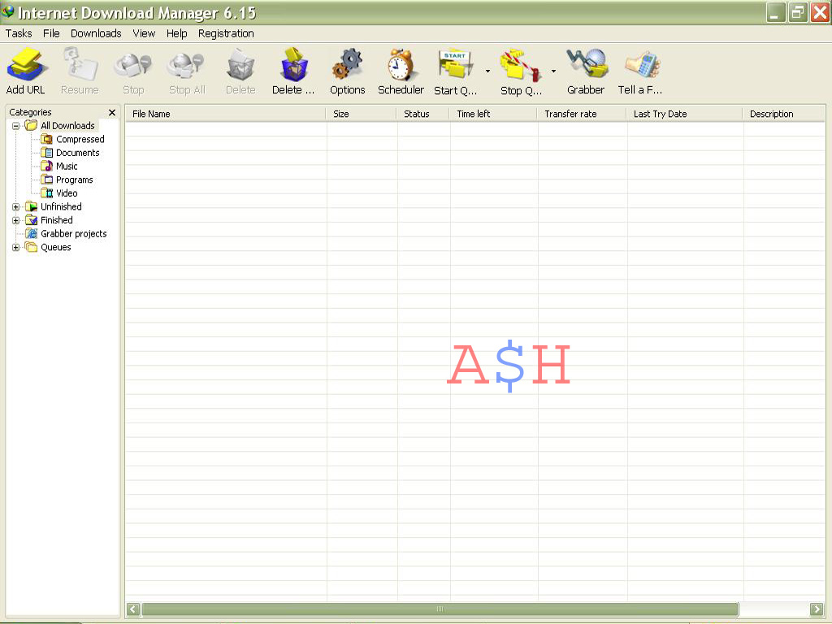This screenshot has height=624, width=832.
Task: Select the Unfinished label text
Action: (x=61, y=206)
